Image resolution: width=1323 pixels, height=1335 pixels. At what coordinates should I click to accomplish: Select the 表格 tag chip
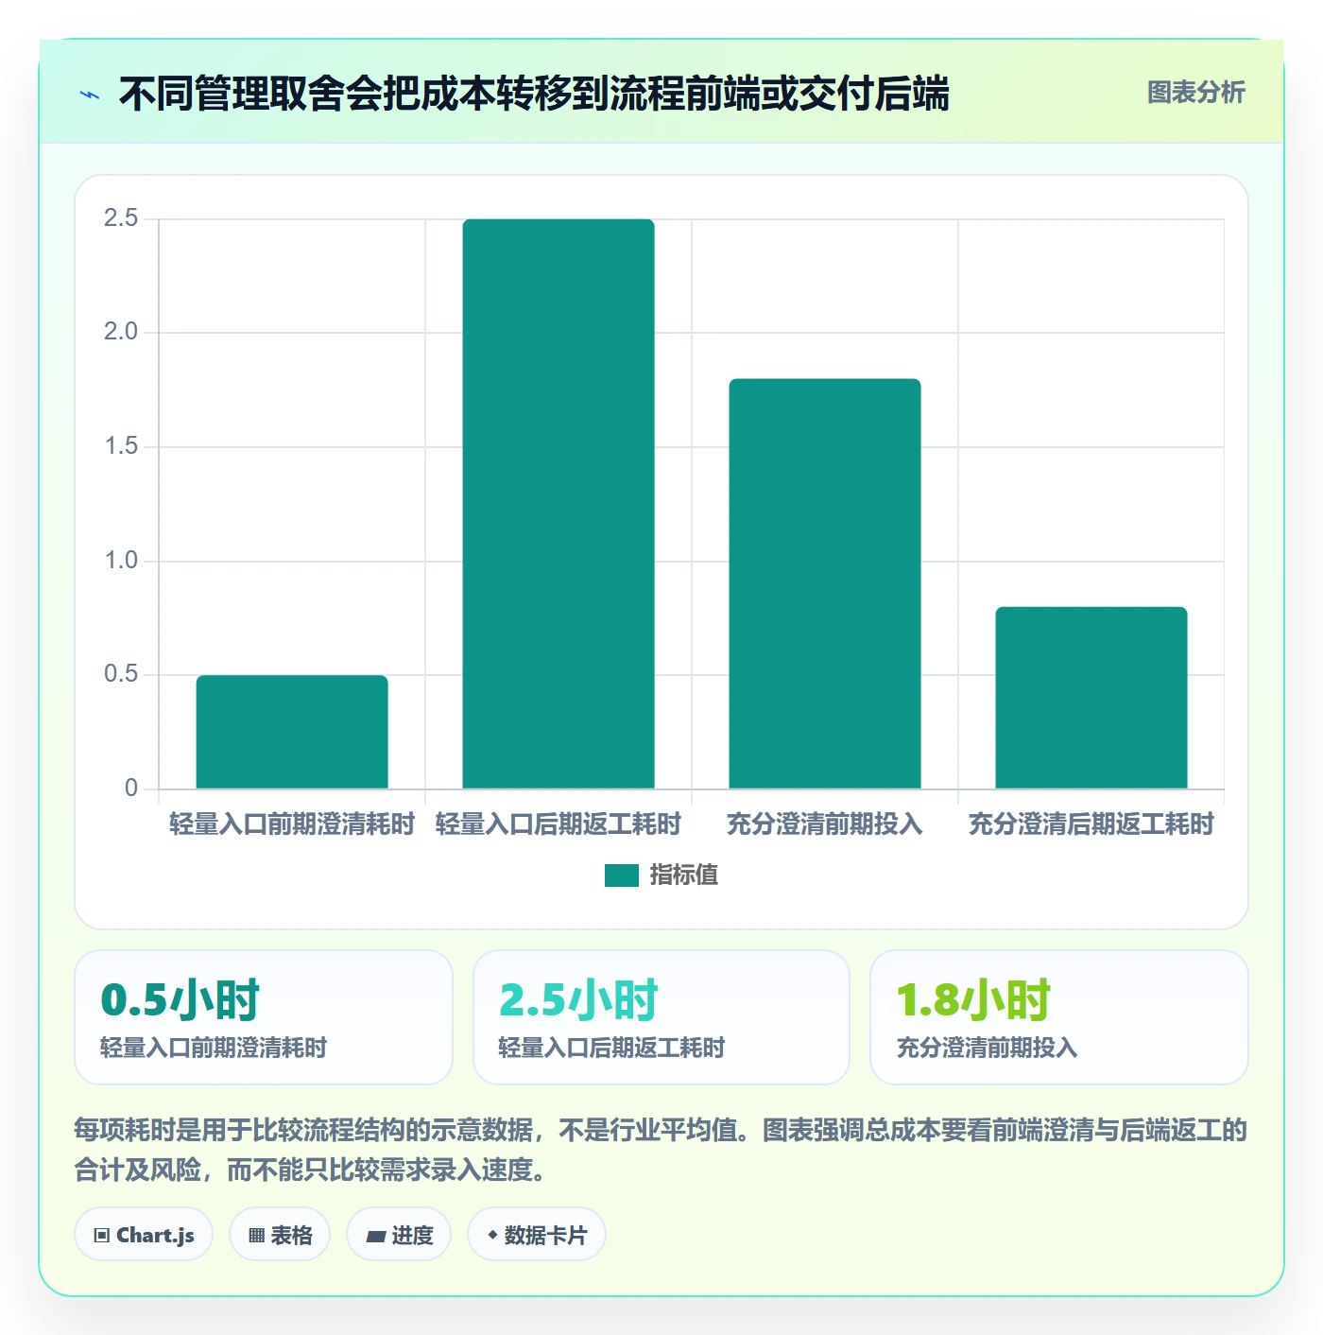pyautogui.click(x=280, y=1235)
